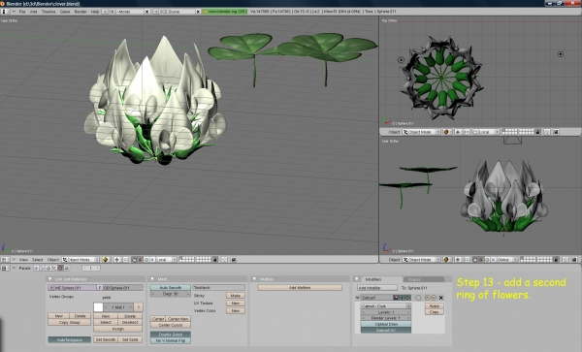Open the Help menu
The width and height of the screenshot is (582, 352).
(95, 12)
